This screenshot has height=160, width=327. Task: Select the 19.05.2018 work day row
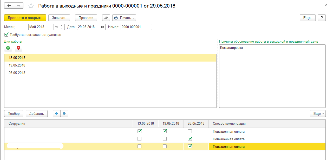(x=17, y=65)
